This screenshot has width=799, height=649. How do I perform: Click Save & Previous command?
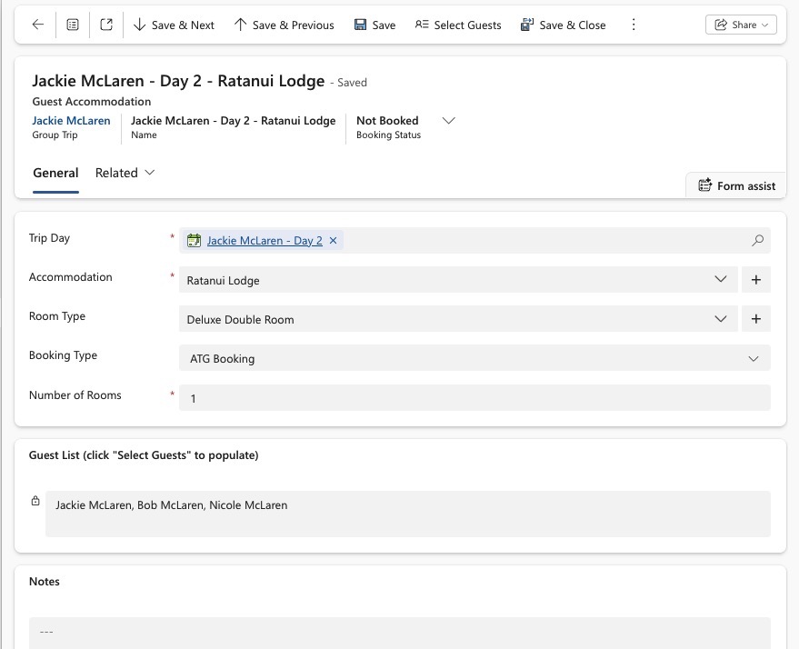[284, 25]
